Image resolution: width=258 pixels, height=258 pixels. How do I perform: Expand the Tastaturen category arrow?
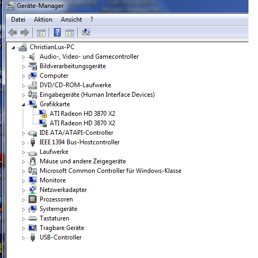[23, 219]
